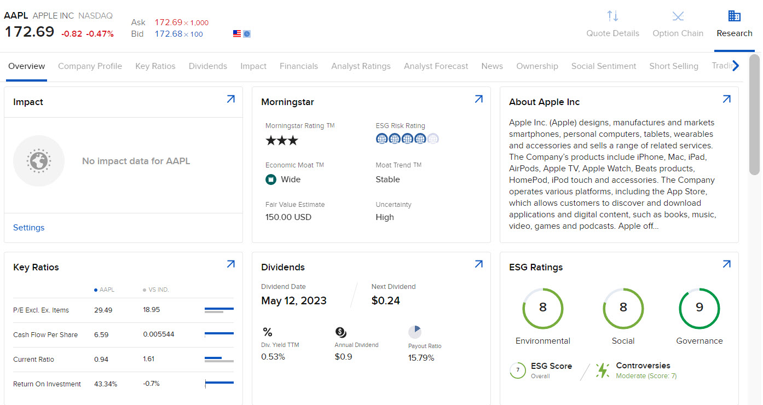This screenshot has height=405, width=763.
Task: Click the vertical page scrollbar
Action: (755, 115)
